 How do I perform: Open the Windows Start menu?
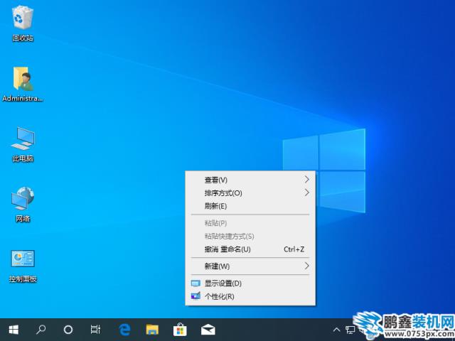(x=14, y=330)
